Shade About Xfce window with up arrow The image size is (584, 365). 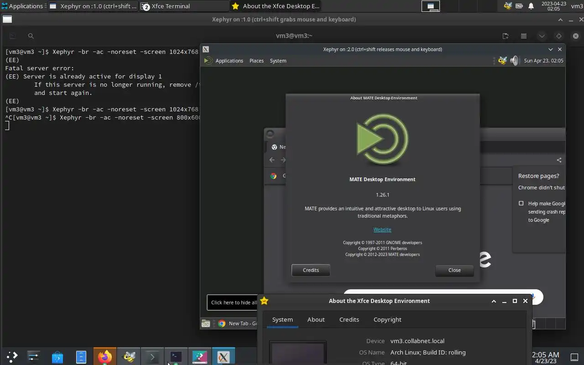(x=494, y=301)
